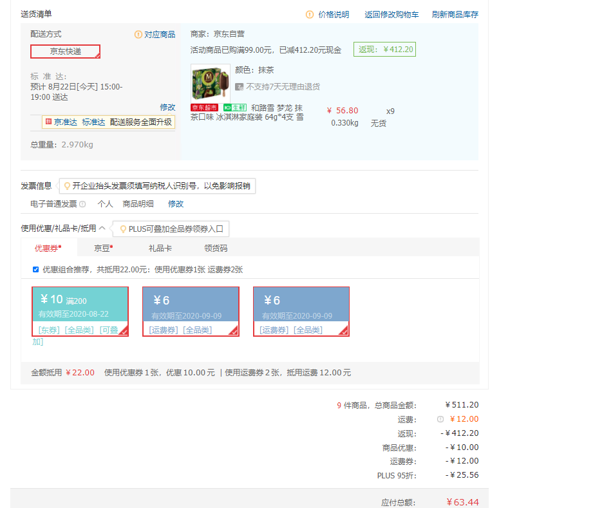Click the 总重量: 2.970kg text

[x=62, y=145]
